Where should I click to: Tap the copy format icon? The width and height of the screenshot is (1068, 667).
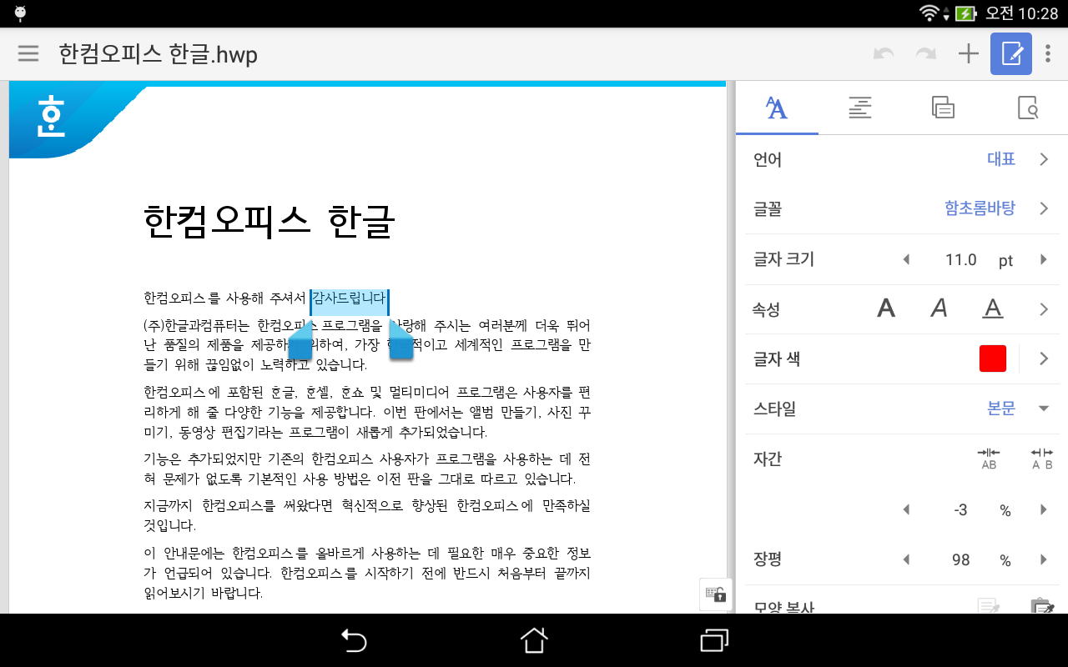(x=989, y=606)
